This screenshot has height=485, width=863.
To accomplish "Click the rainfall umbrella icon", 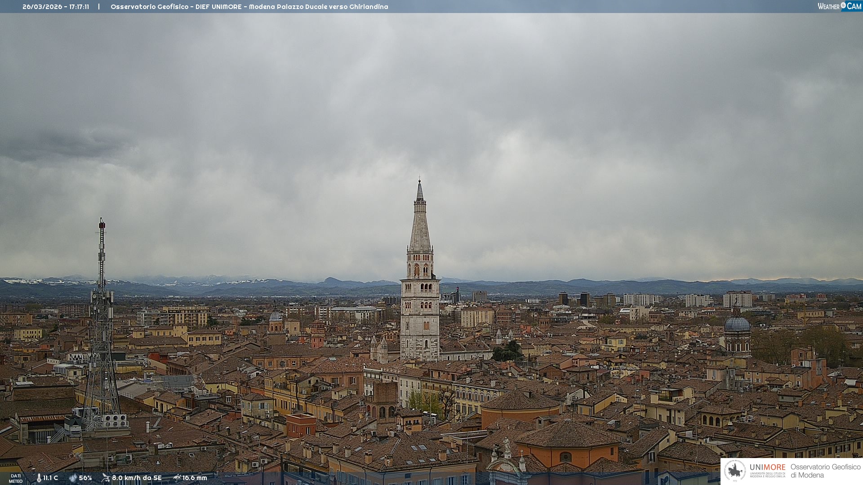I will (177, 478).
